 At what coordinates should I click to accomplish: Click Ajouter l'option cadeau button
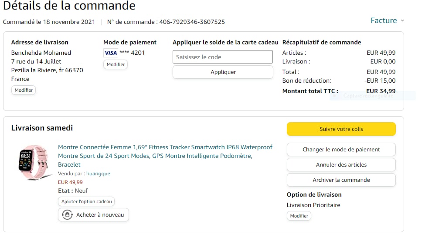click(86, 201)
